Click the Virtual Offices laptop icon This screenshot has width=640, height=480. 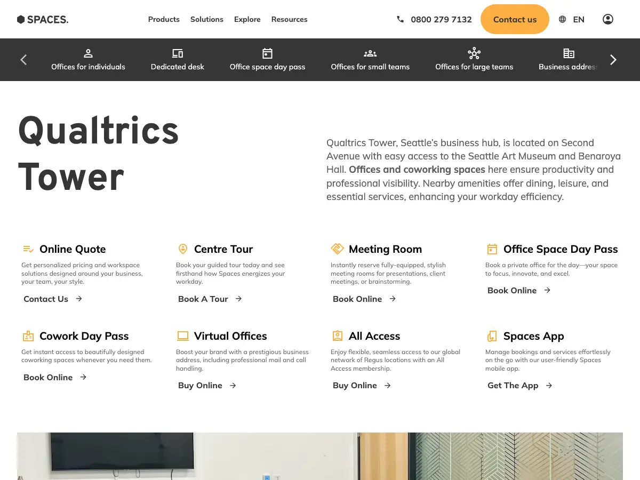point(183,336)
